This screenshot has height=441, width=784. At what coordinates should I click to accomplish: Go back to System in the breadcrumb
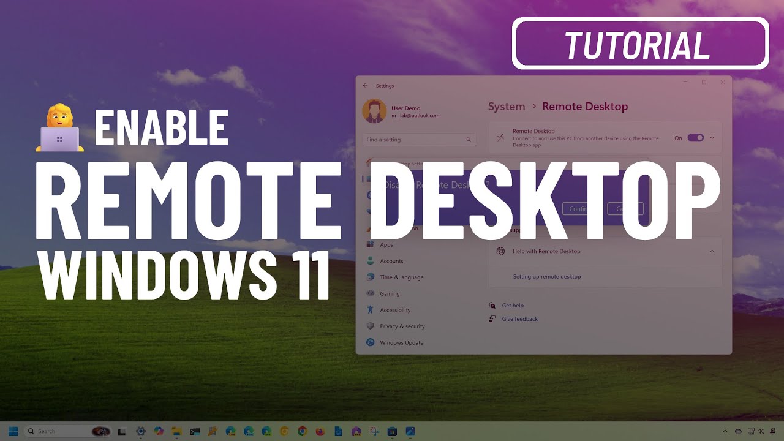pyautogui.click(x=507, y=107)
